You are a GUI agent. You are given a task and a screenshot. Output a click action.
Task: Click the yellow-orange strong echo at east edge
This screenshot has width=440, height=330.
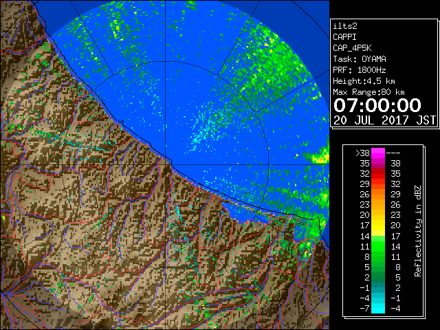(x=320, y=159)
